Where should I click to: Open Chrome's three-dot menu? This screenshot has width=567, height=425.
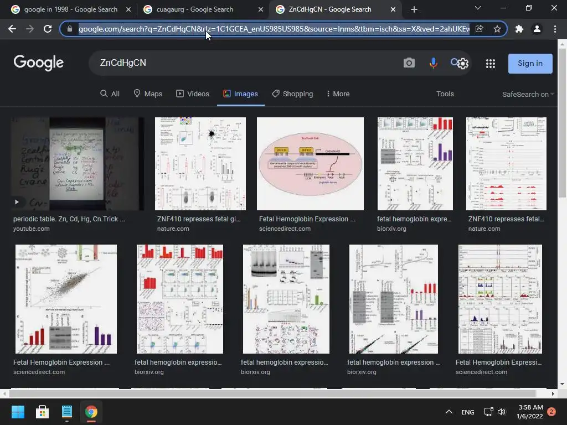tap(555, 29)
